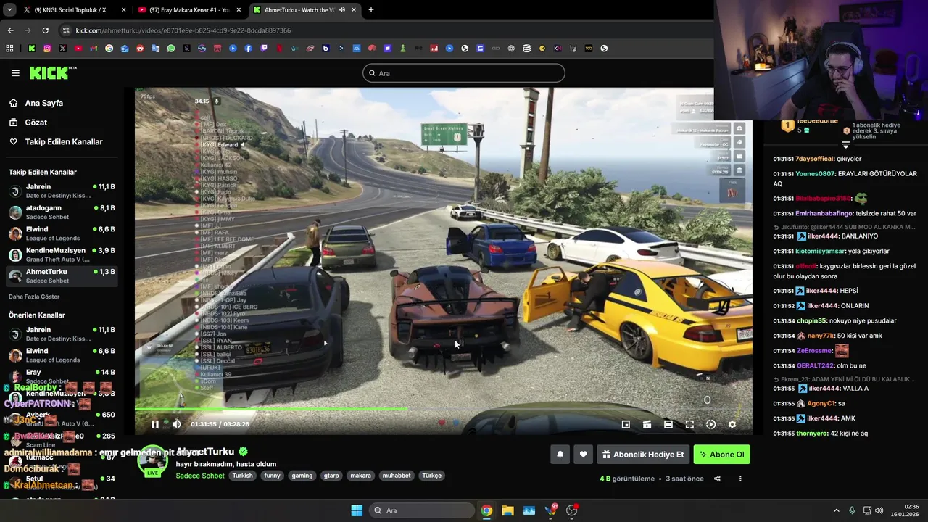Click into the Ara search field
The width and height of the screenshot is (928, 522).
[464, 73]
